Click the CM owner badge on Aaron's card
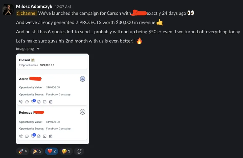Viewport: 243px width, 158px height. coord(83,79)
